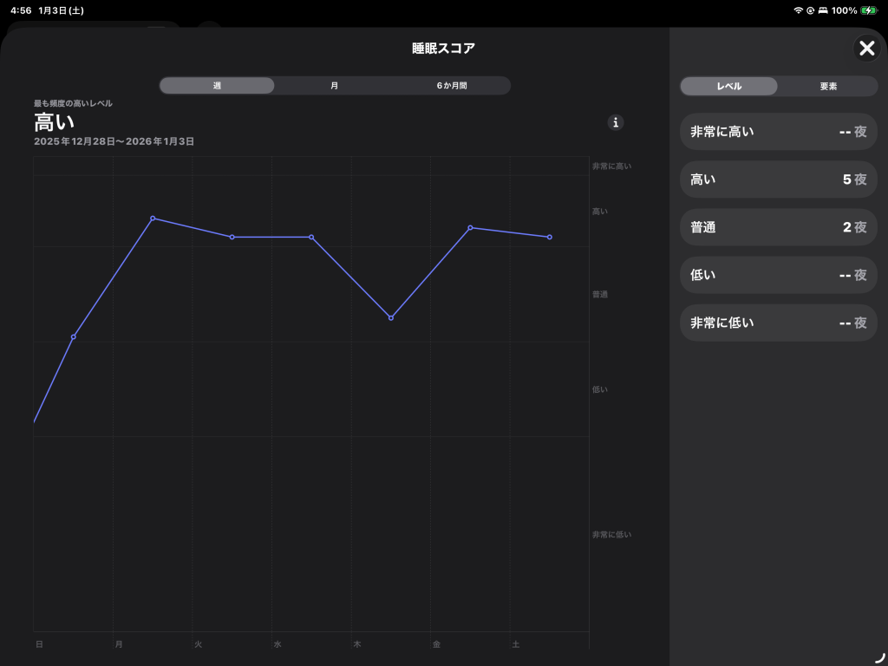Viewport: 888px width, 666px height.
Task: Tap Sunday's data point on the chart
Action: [74, 336]
